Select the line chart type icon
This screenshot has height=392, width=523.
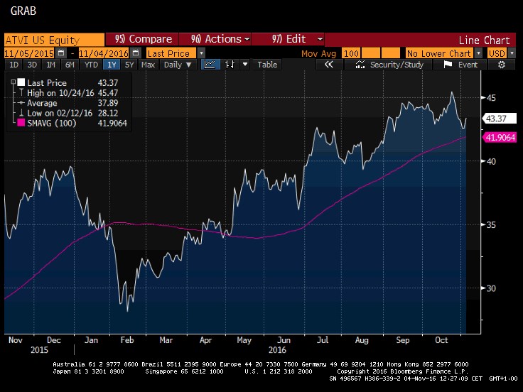(210, 65)
